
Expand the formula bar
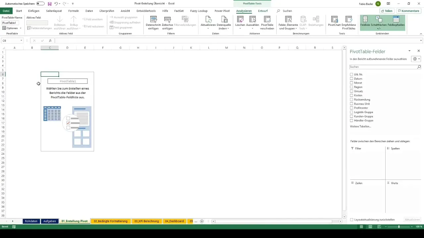coord(421,41)
